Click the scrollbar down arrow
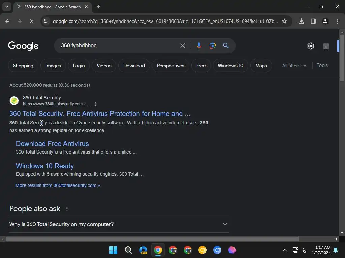345x258 pixels. pyautogui.click(x=342, y=233)
